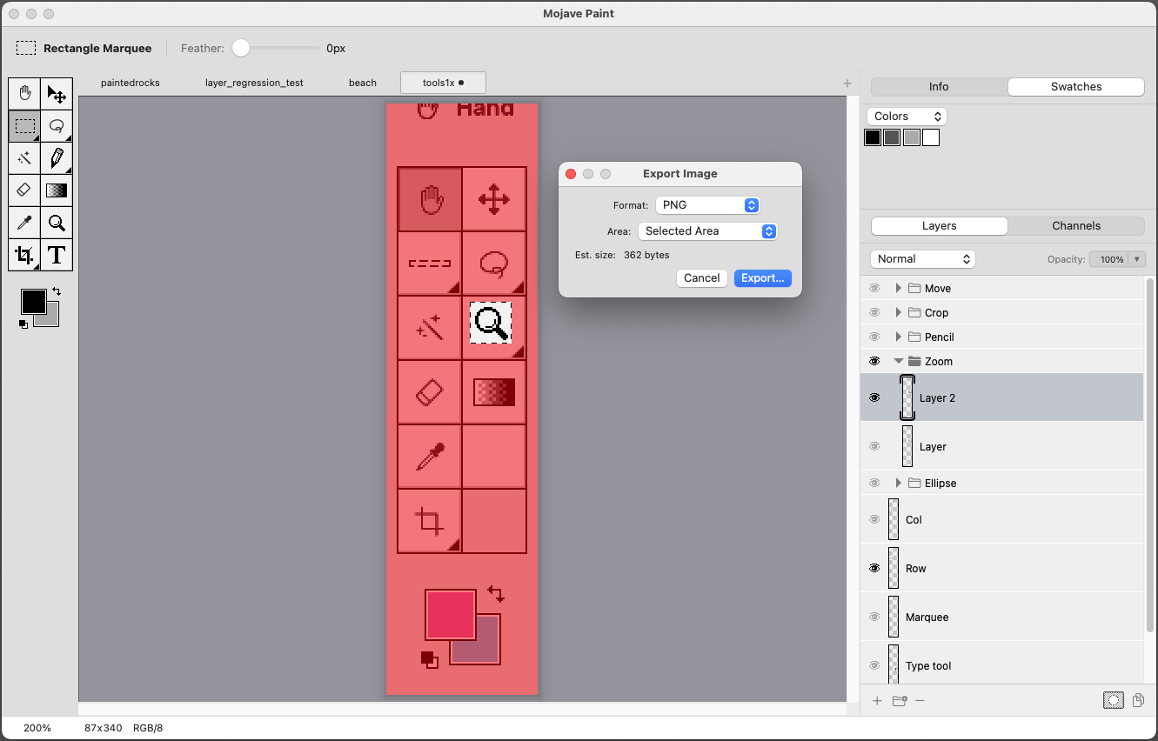This screenshot has width=1158, height=741.
Task: Hide the Layer 2 layer
Action: [x=874, y=397]
